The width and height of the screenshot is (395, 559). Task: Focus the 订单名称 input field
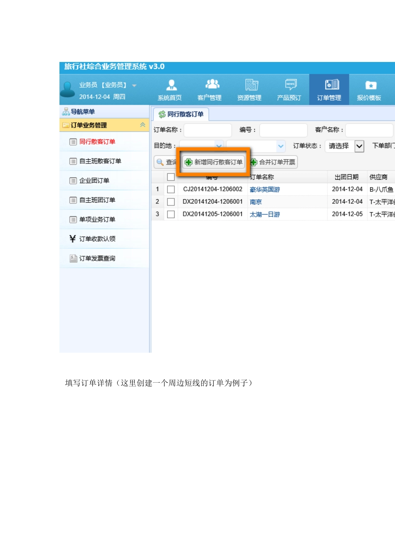point(208,130)
